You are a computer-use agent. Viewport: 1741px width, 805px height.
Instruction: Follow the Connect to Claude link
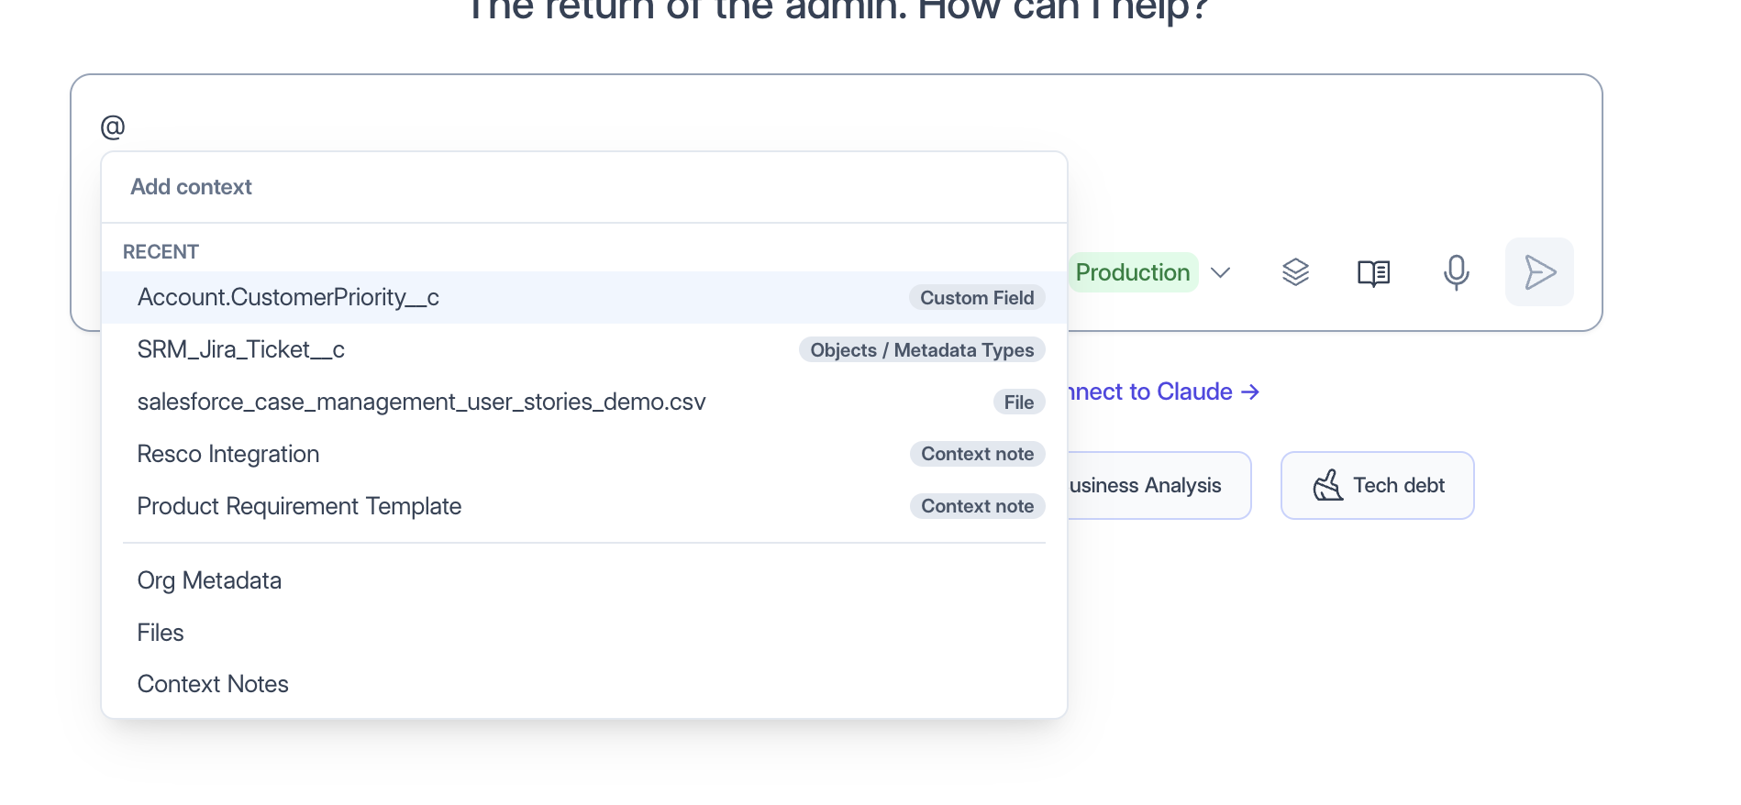click(1164, 391)
